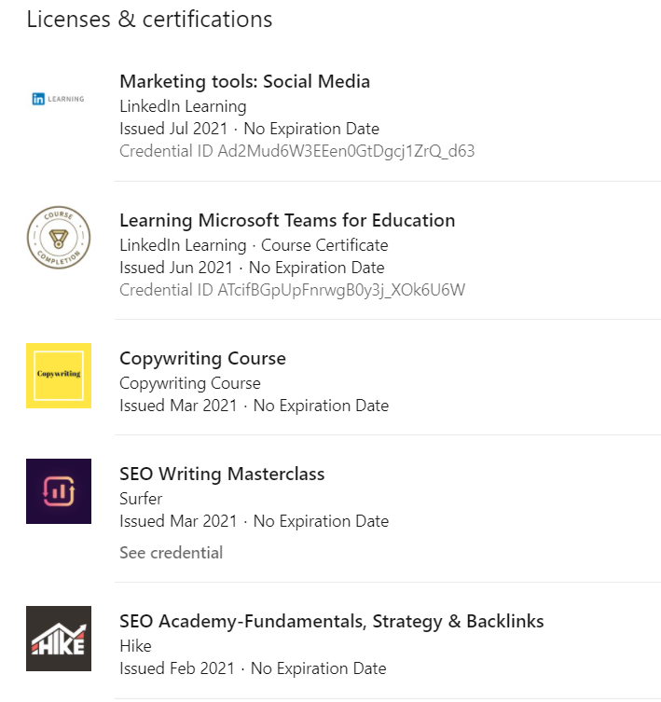Click the Surfer logo icon
The width and height of the screenshot is (661, 702).
tap(59, 490)
